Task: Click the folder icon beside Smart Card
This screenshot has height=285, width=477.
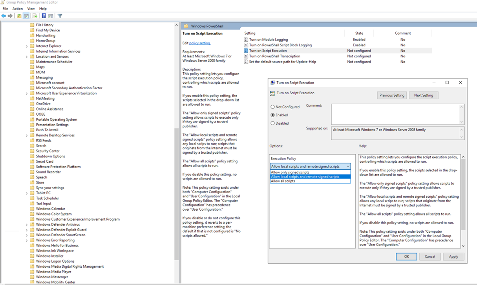Action: [x=32, y=162]
